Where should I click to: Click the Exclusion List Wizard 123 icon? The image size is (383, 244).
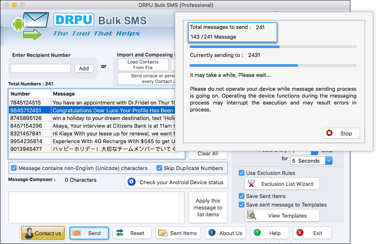point(251,183)
